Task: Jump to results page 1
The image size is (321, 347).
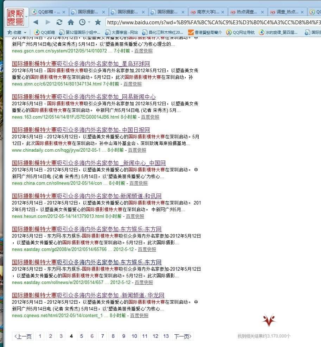Action: click(40, 336)
